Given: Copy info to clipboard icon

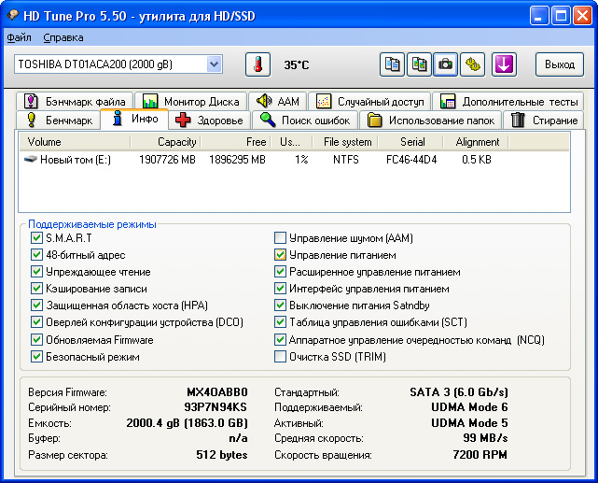Looking at the screenshot, I should pyautogui.click(x=392, y=64).
